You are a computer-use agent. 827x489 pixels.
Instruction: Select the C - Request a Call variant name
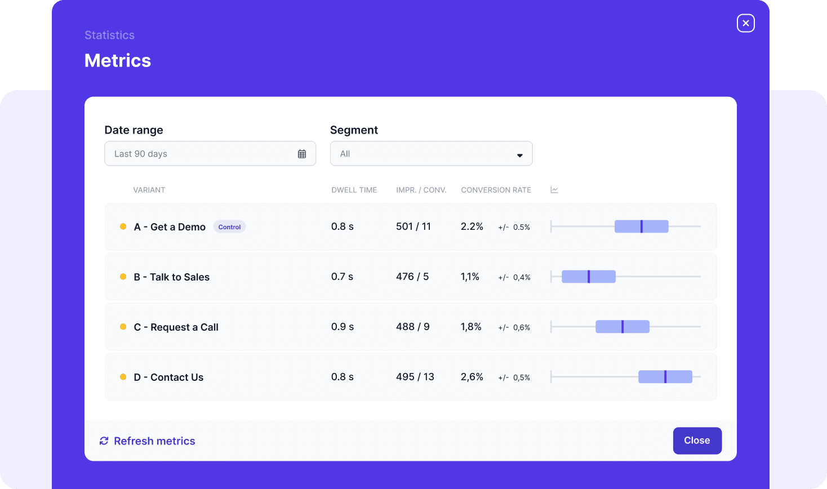coord(176,327)
